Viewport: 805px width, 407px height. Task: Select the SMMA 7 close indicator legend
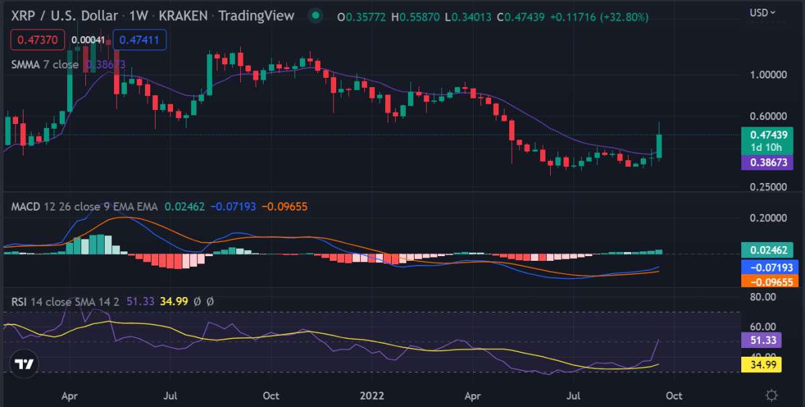(x=45, y=65)
